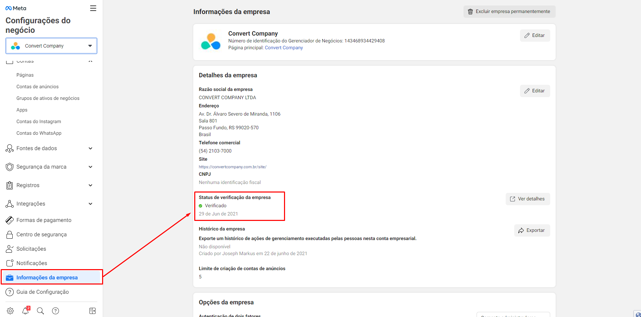
Task: Expand the Fontes de dados chevron
Action: coord(90,148)
